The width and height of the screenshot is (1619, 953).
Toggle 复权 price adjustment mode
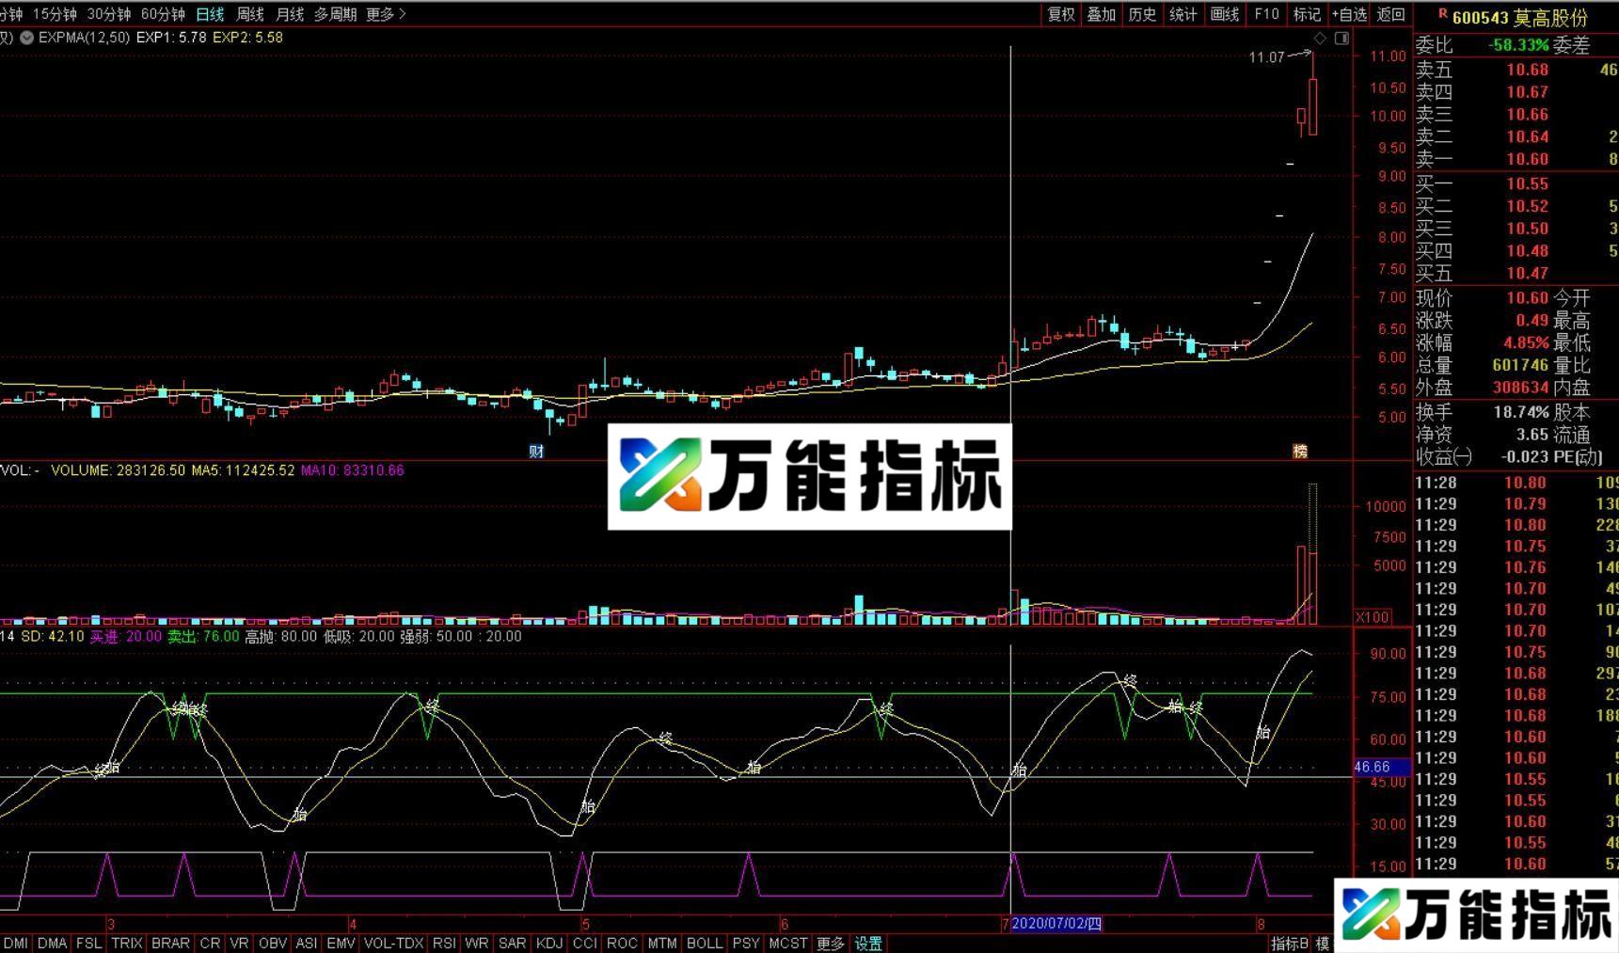tap(1060, 14)
